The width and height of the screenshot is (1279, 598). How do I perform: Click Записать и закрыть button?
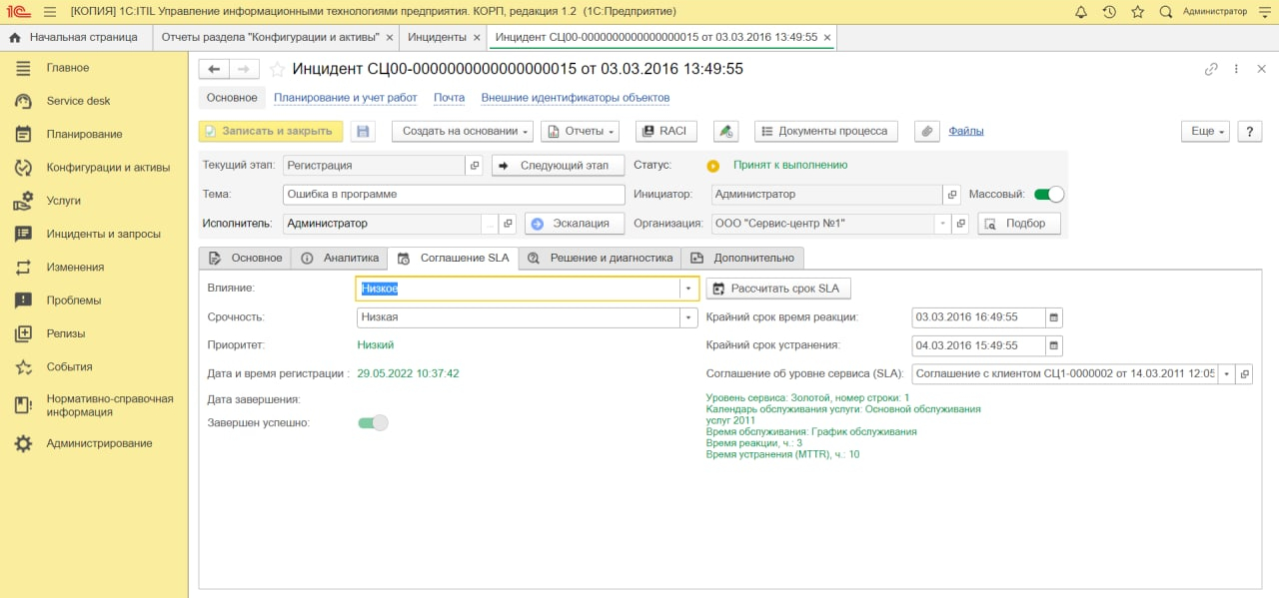click(x=271, y=131)
